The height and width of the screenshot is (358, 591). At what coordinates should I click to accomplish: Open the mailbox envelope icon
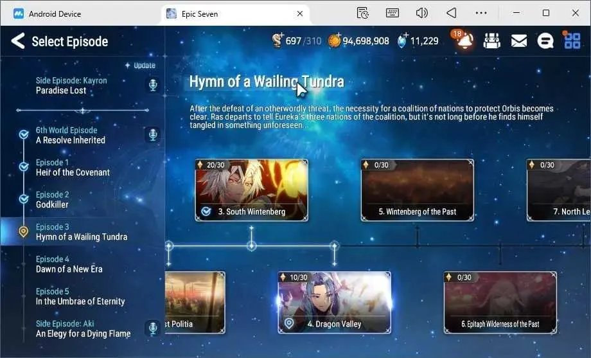518,40
